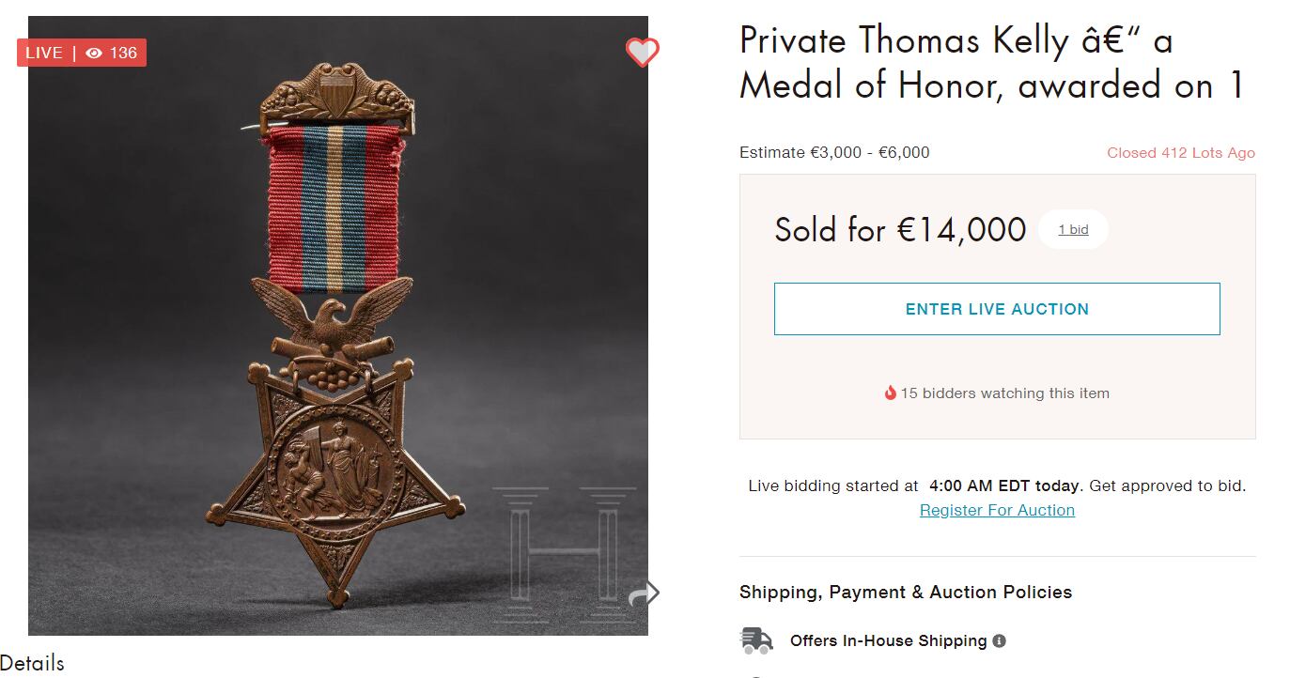Click the Estimate €3,000 - €6,000 text

[x=834, y=153]
